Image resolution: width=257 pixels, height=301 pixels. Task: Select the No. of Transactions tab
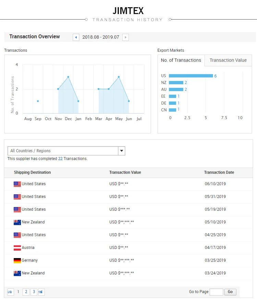(x=181, y=60)
